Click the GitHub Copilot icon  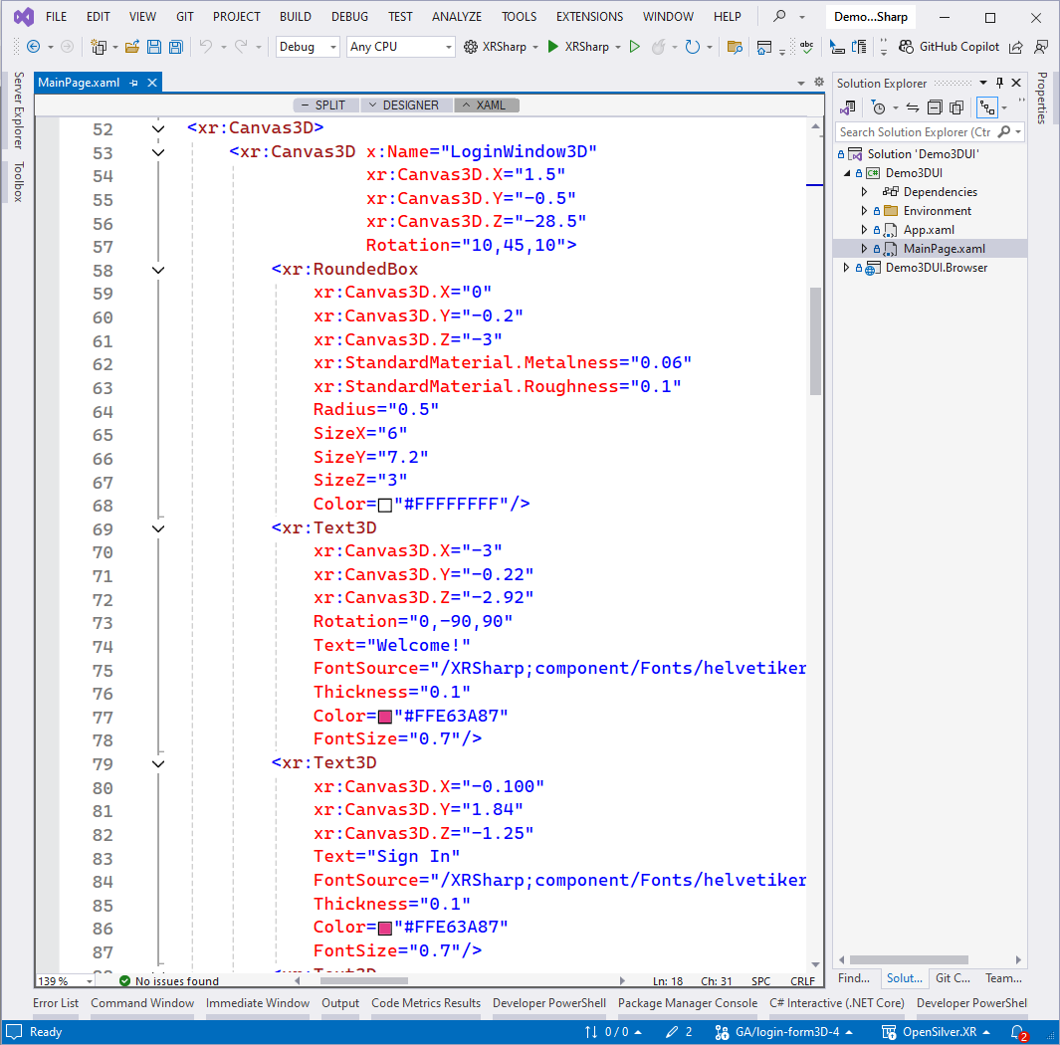905,47
